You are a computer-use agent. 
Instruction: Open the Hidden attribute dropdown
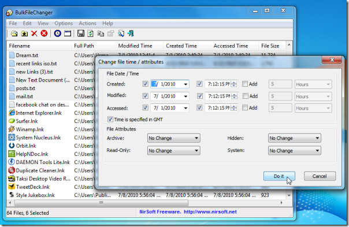pos(295,138)
